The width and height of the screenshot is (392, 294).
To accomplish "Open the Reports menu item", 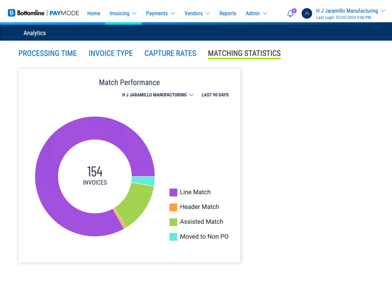I will 228,13.
